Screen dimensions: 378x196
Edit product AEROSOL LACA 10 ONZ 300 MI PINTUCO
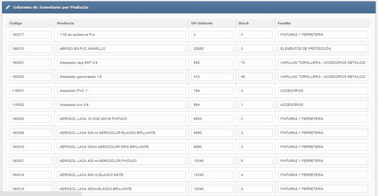tap(121, 119)
